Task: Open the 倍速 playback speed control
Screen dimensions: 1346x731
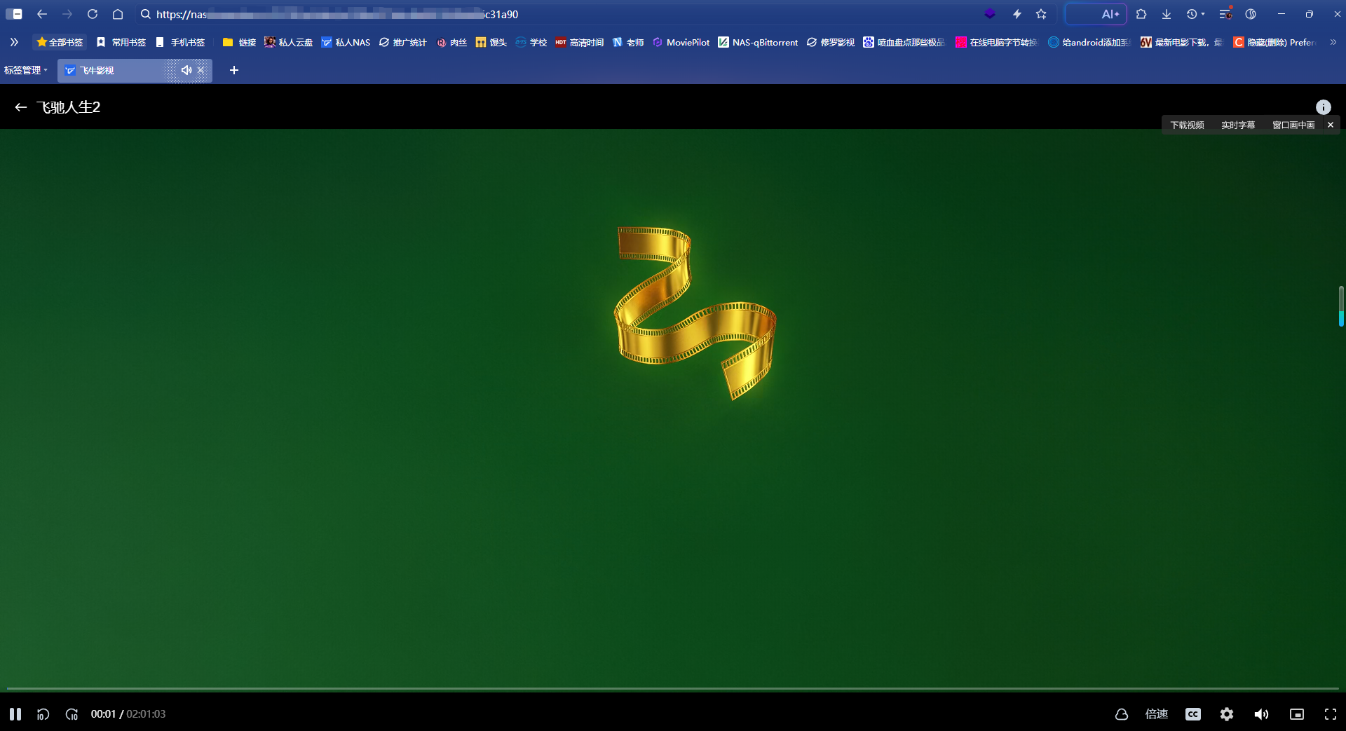Action: pyautogui.click(x=1157, y=714)
